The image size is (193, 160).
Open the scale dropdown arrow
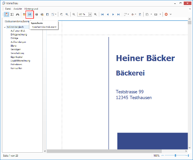coord(56,14)
